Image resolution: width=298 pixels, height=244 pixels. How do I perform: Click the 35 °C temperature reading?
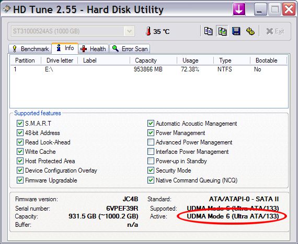pos(161,31)
